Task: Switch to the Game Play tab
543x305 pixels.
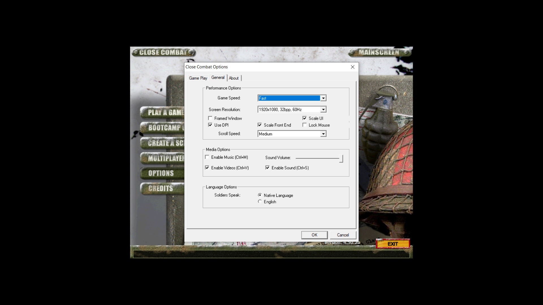Action: coord(198,78)
